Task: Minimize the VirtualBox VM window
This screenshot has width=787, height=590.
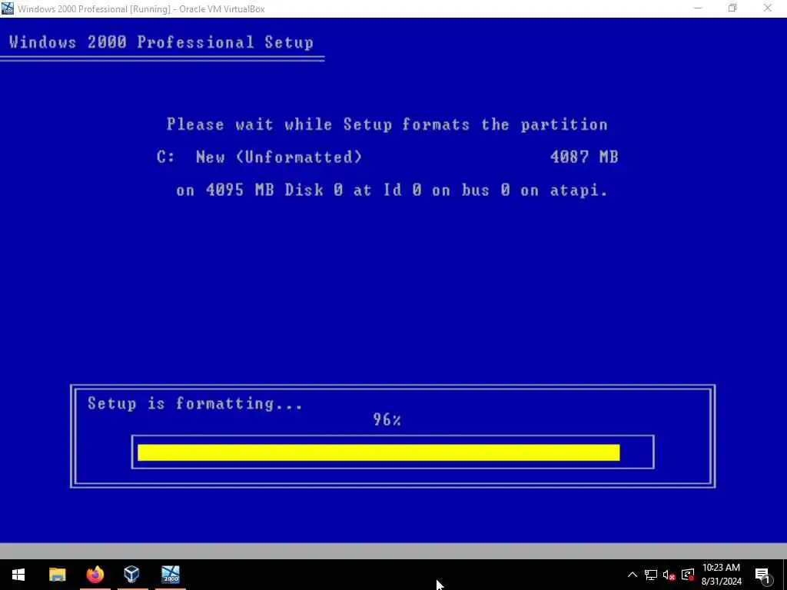Action: (698, 8)
